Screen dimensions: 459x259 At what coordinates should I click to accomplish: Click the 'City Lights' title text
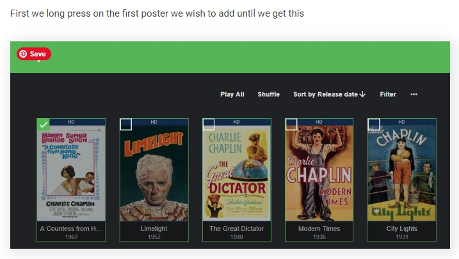click(x=401, y=228)
